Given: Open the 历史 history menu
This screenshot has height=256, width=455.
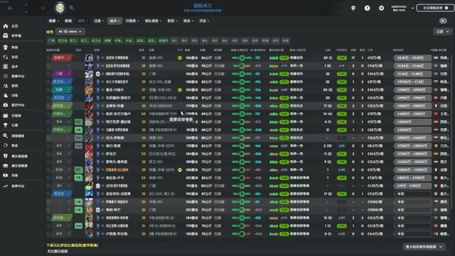Looking at the screenshot, I should point(204,21).
